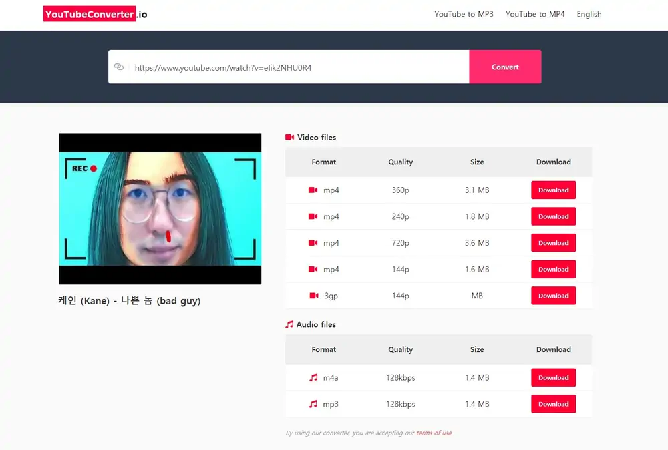This screenshot has height=450, width=668.
Task: Download the 144p 3gp video
Action: pos(553,296)
